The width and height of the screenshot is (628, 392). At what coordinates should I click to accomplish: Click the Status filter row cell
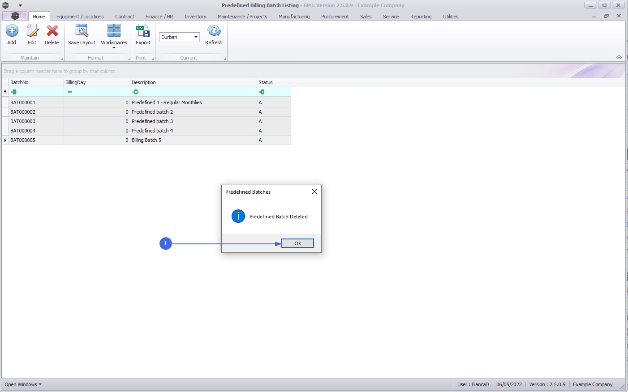point(274,92)
